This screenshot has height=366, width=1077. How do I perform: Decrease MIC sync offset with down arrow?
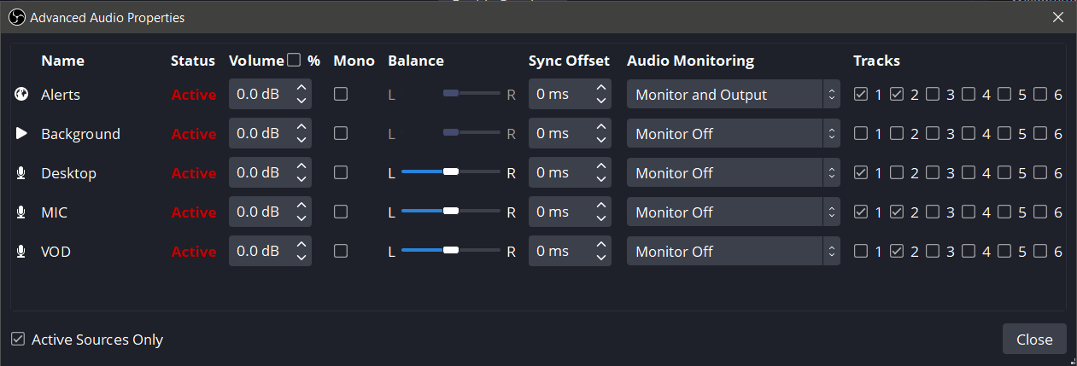point(601,219)
